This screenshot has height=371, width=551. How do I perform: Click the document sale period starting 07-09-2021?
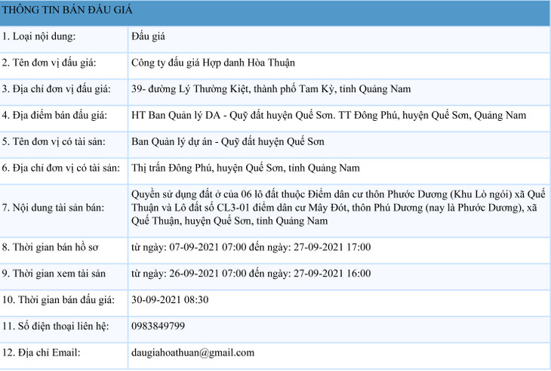click(x=251, y=247)
